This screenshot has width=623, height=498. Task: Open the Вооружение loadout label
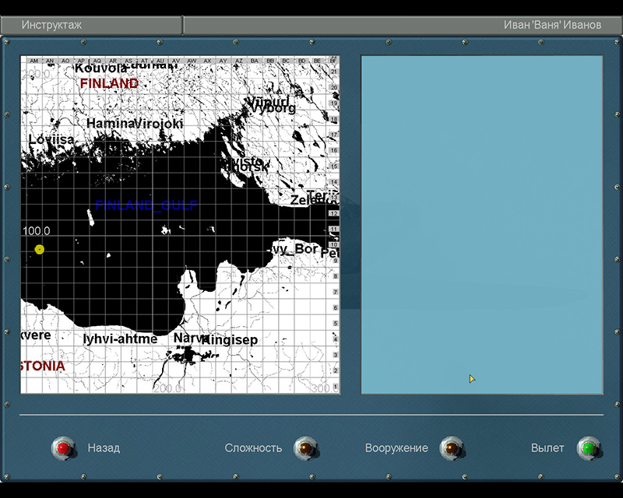coord(396,448)
